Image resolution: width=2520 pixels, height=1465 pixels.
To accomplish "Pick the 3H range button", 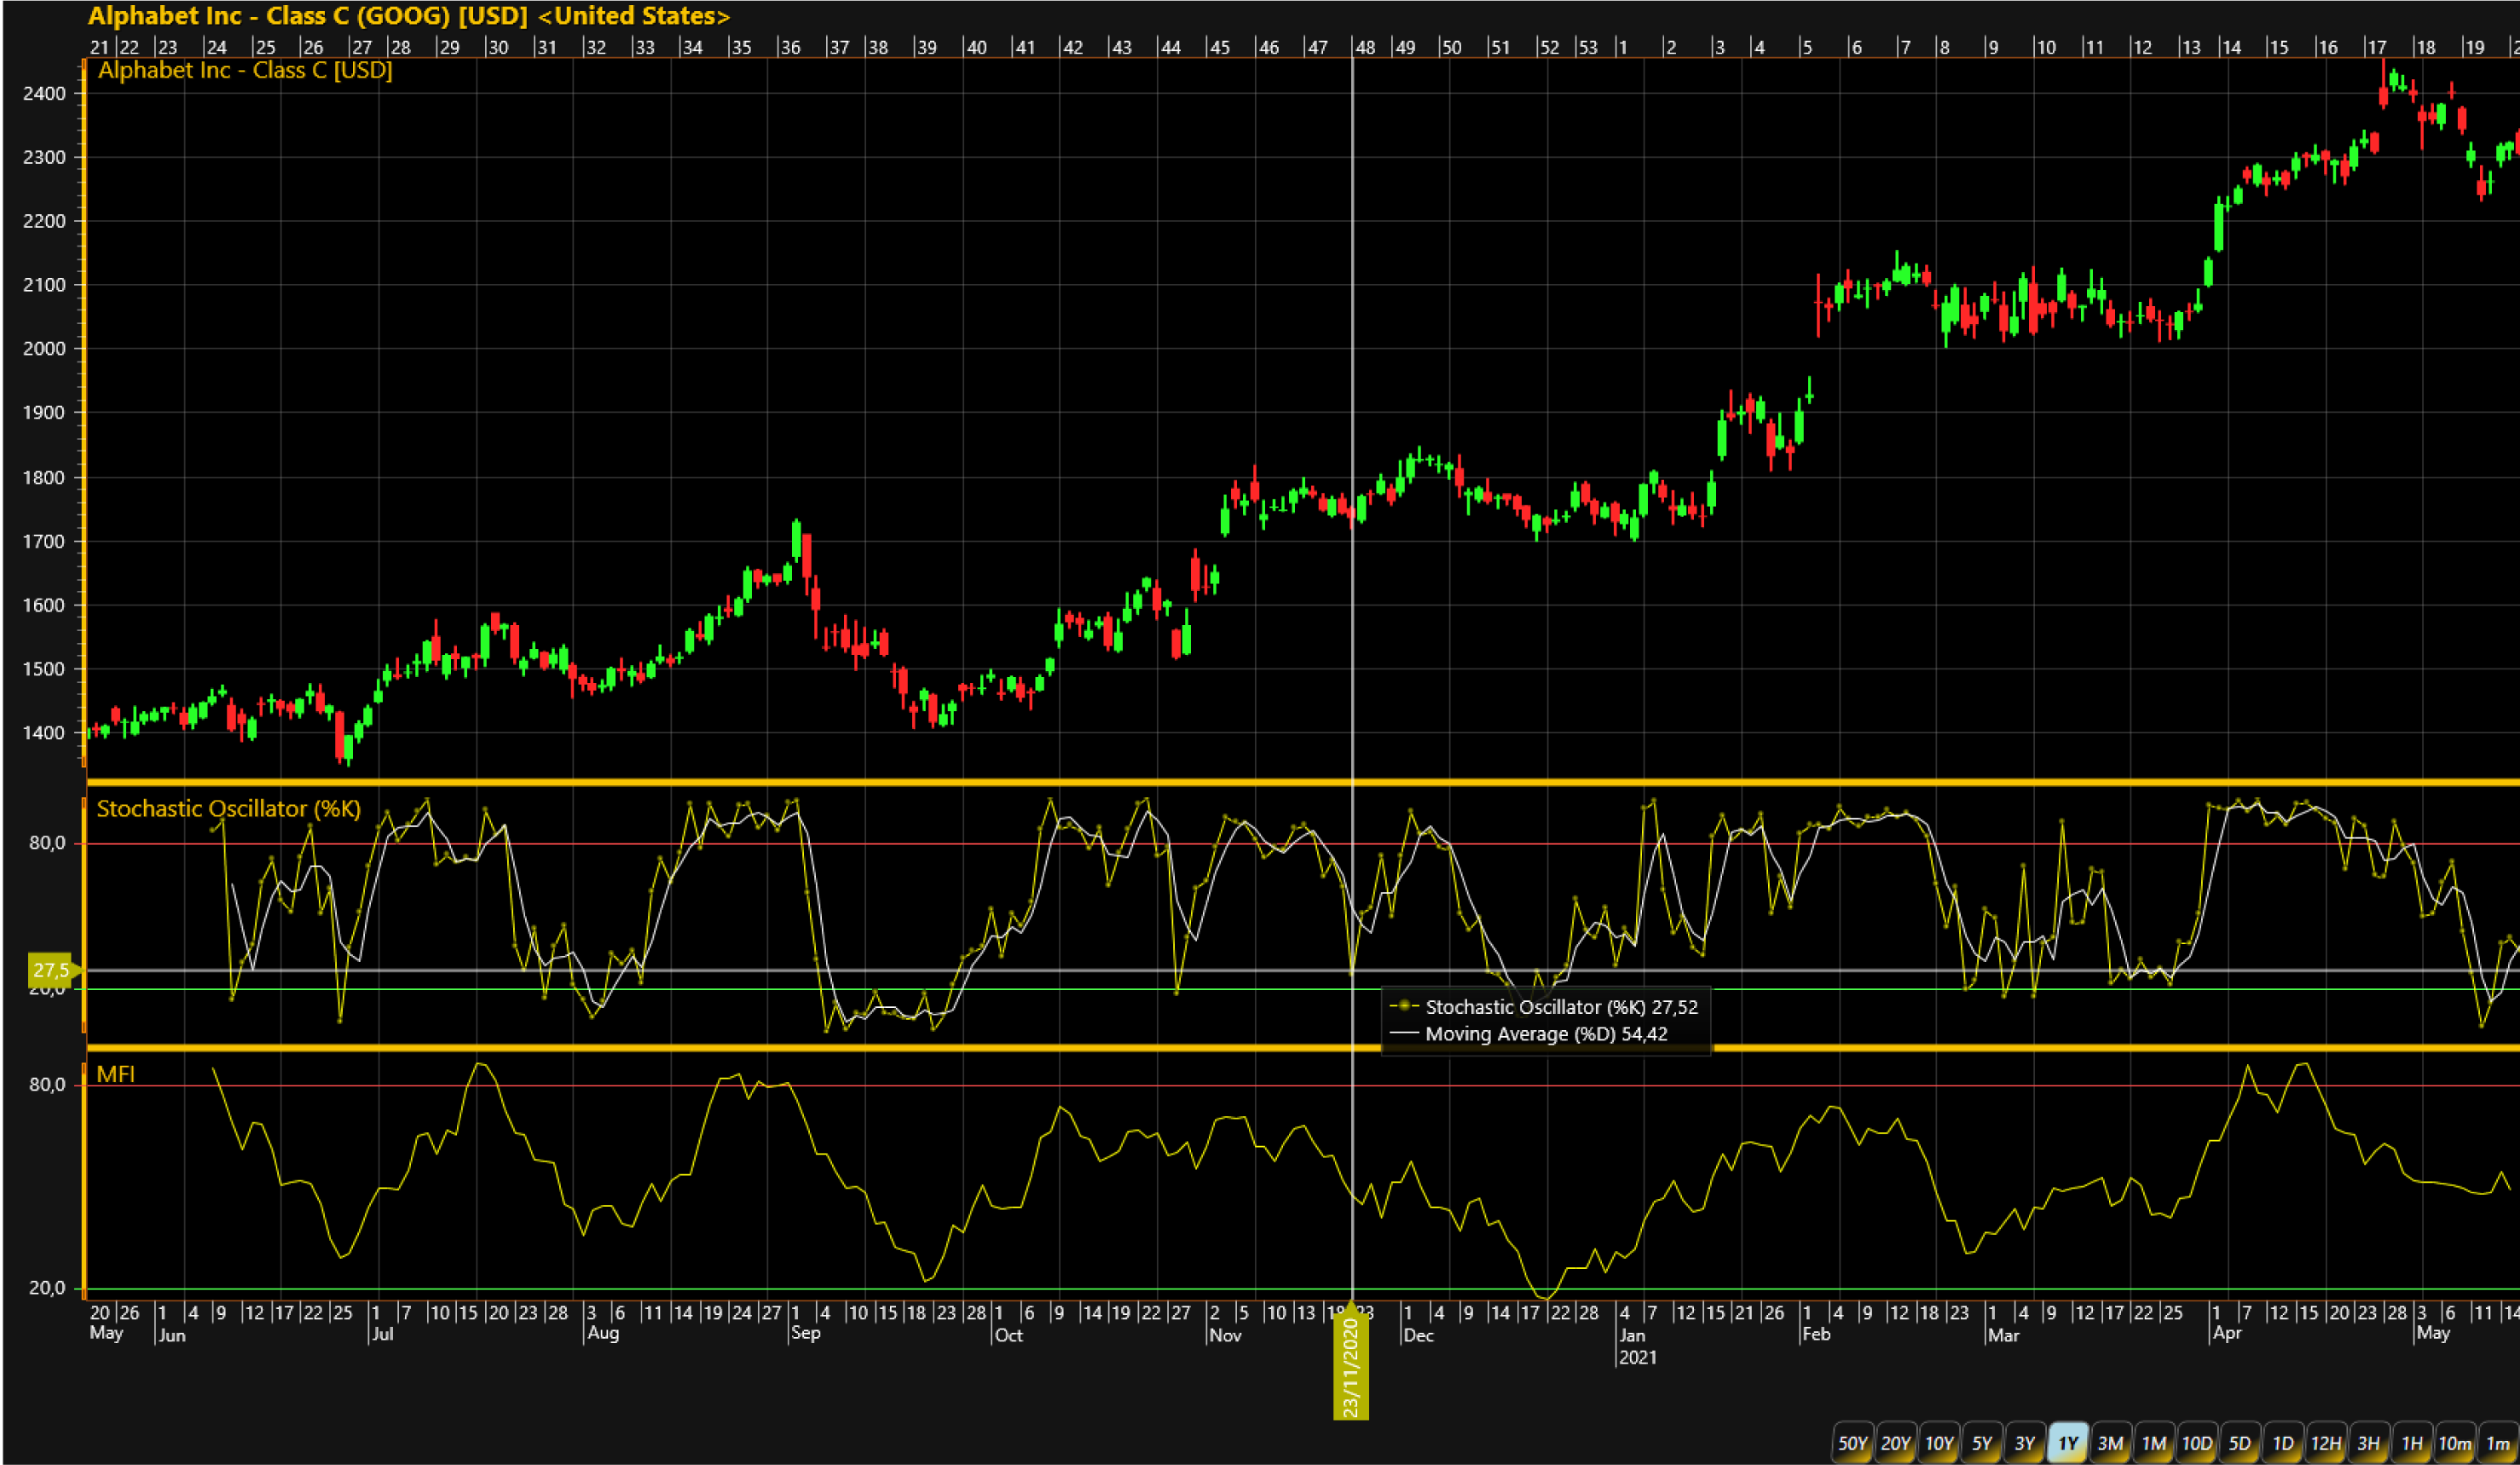I will [x=2369, y=1443].
